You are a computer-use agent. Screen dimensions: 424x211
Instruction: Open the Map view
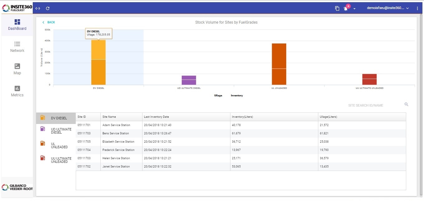click(x=17, y=69)
